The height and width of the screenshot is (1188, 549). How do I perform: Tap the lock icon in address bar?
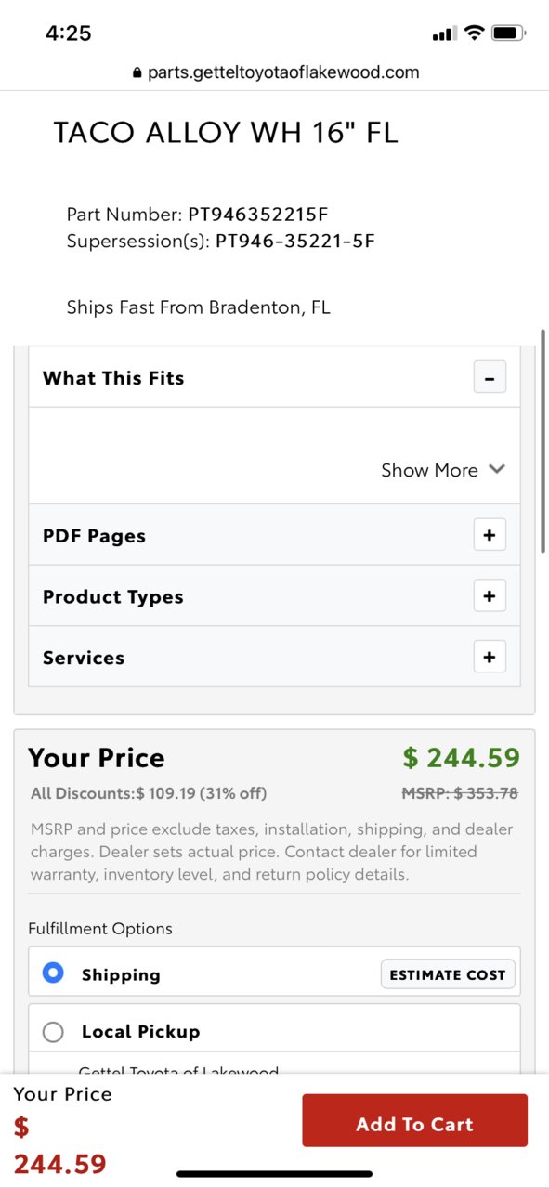coord(137,72)
